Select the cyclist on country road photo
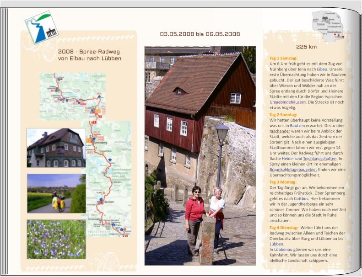 [56, 193]
